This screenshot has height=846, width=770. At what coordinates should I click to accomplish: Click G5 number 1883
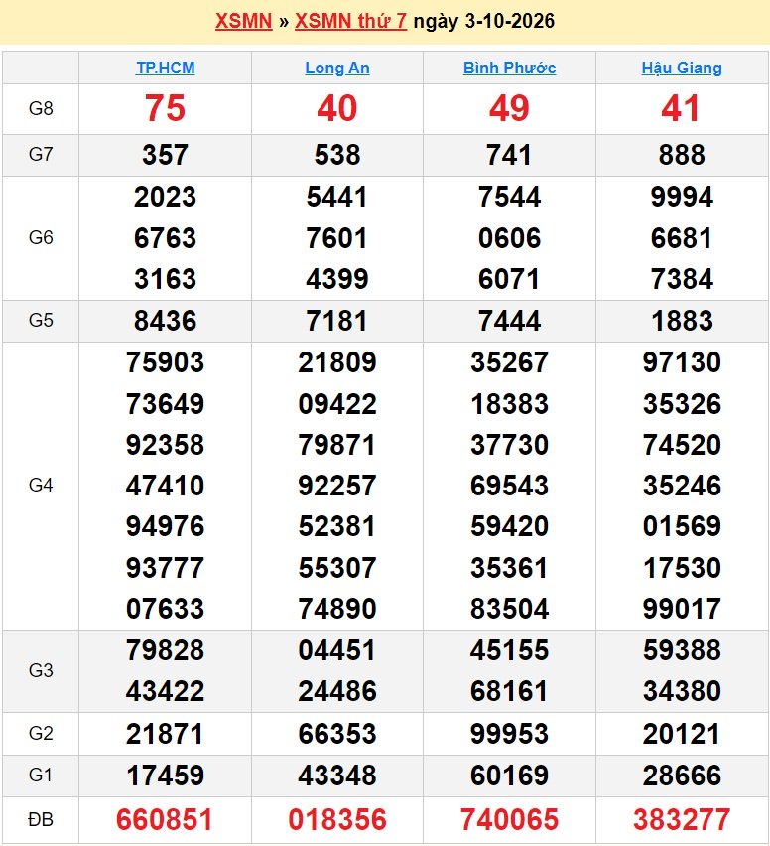(x=682, y=321)
